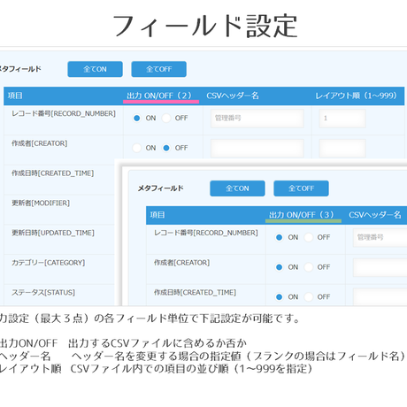
Task: Click 出力 ON/OFF（2）column header
Action: (159, 96)
